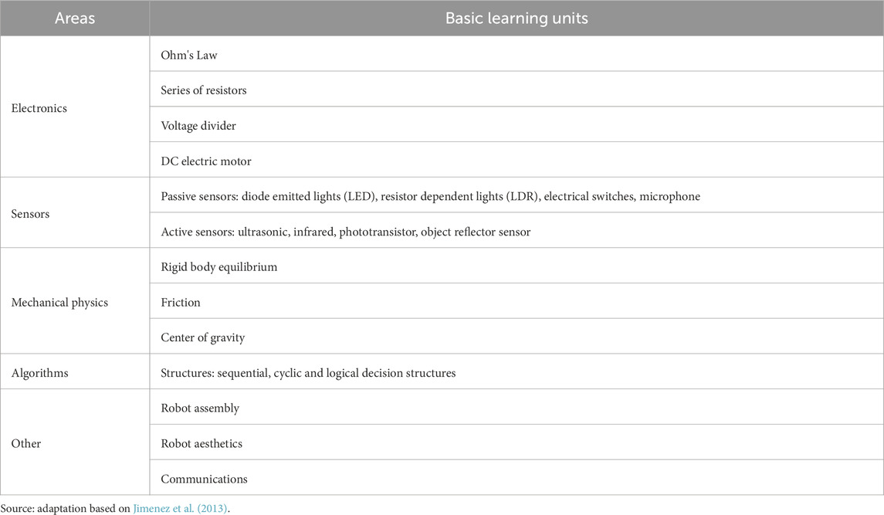Click the "Communications" row

[204, 479]
